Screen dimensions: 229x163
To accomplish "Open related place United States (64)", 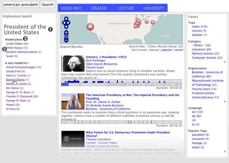I will [x=17, y=44].
